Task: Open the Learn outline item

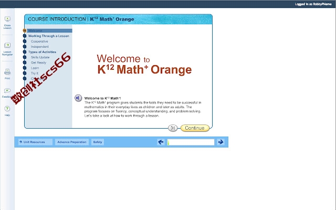Action: [35, 68]
